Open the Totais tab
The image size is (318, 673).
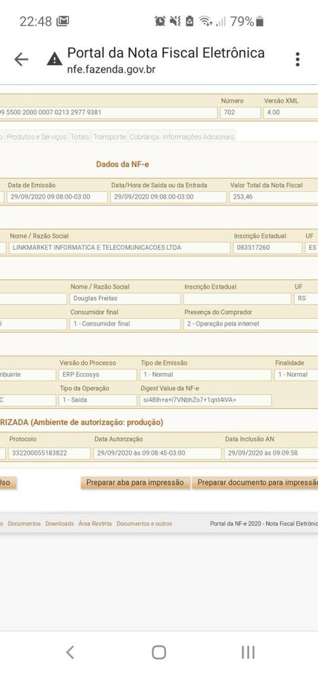tap(79, 136)
